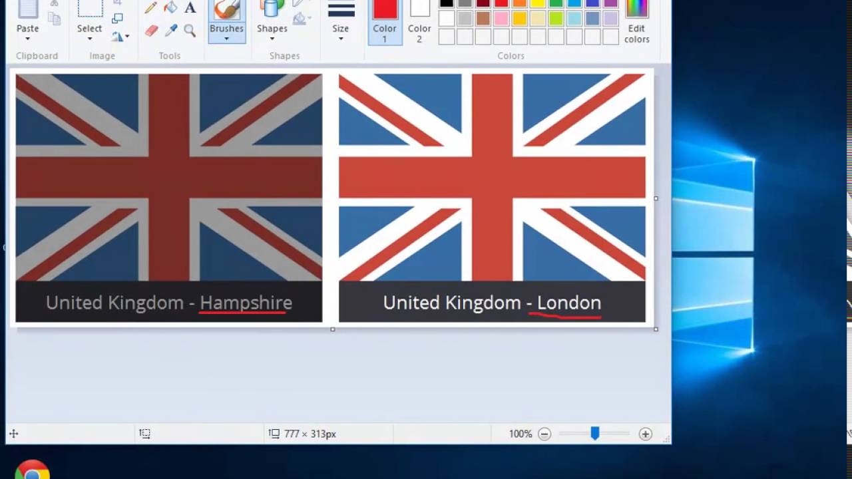Expand the Shapes dropdown arrow
This screenshot has width=852, height=479.
[272, 39]
